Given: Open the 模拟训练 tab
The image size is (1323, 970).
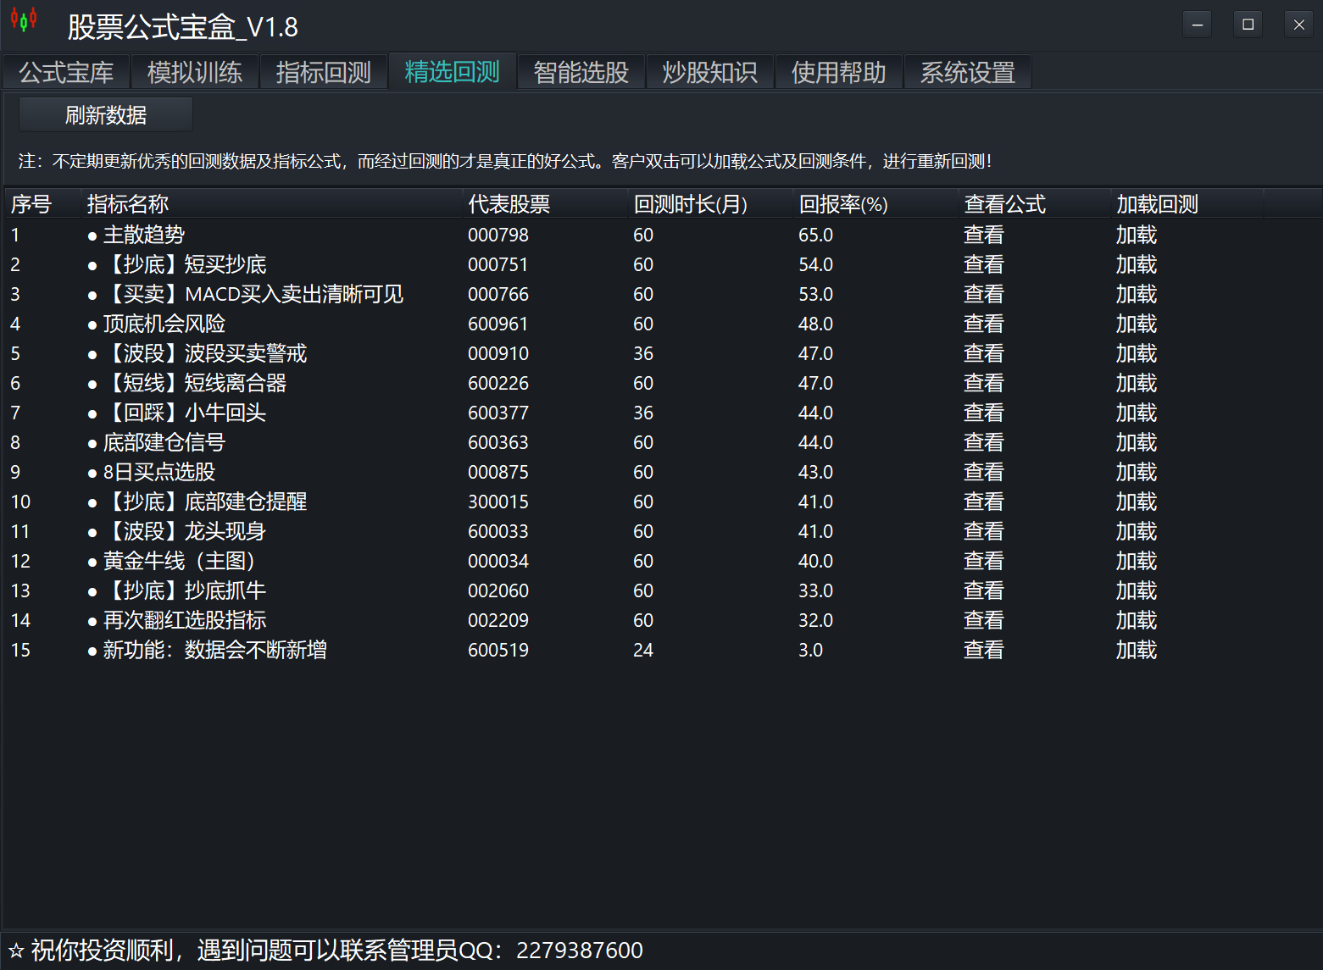Looking at the screenshot, I should 195,73.
